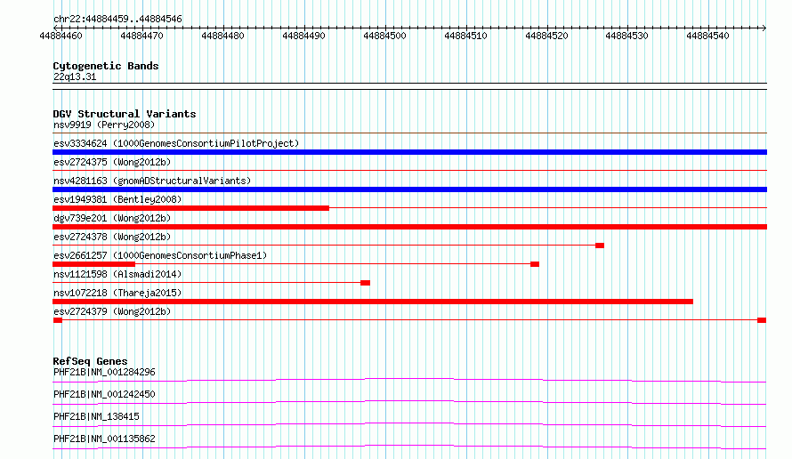The width and height of the screenshot is (792, 459).
Task: Open variant esv2724379 (Wong2012b)
Action: point(112,311)
